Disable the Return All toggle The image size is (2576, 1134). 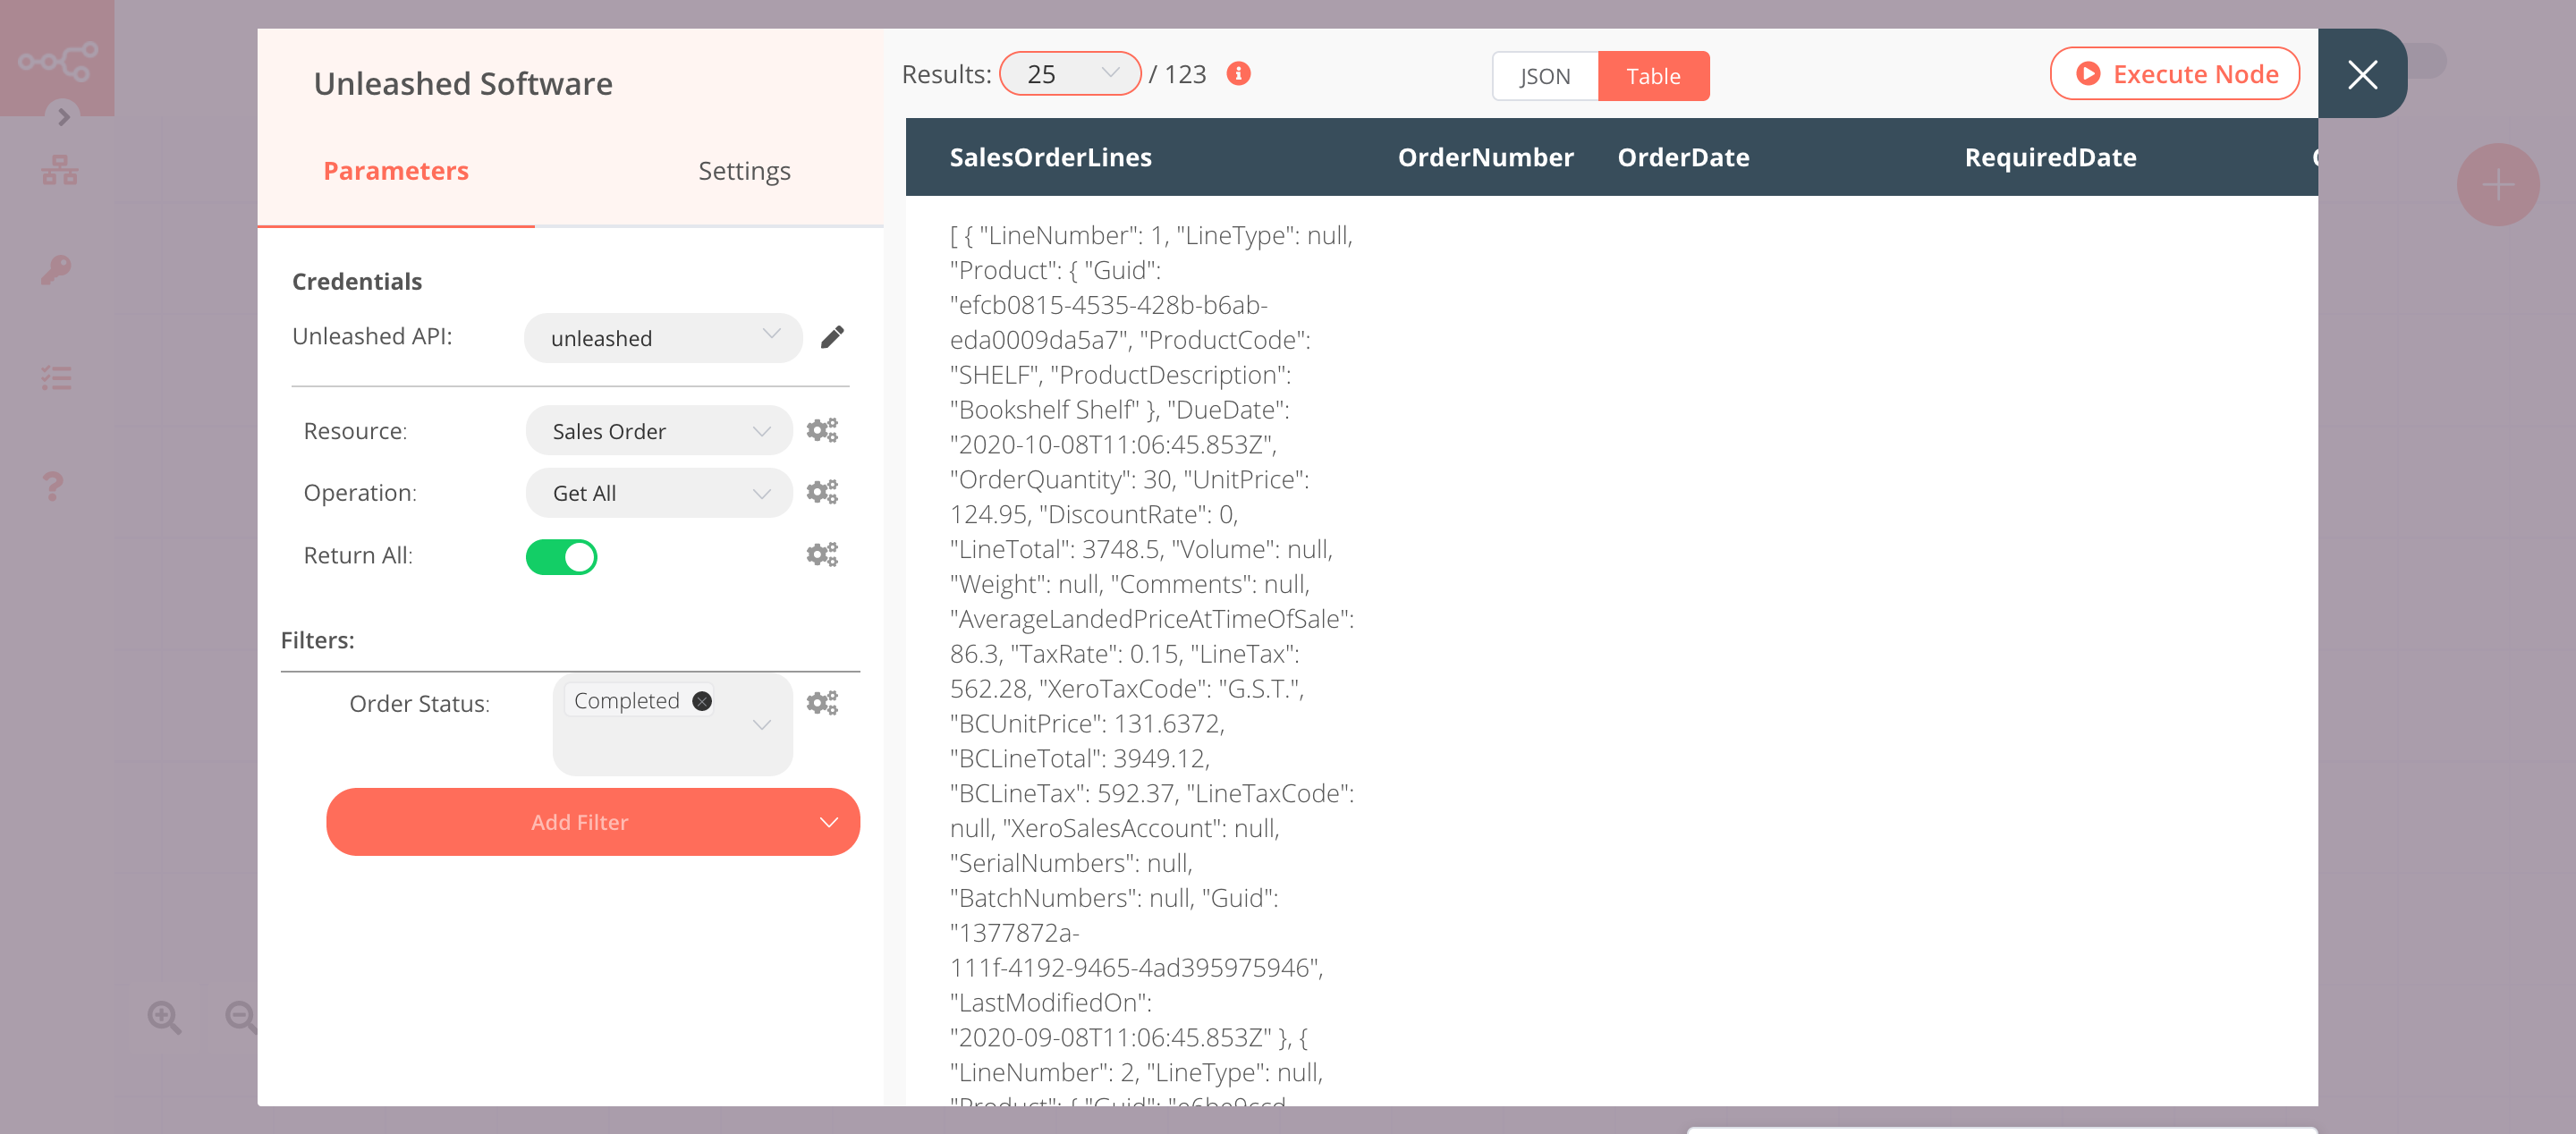tap(561, 556)
